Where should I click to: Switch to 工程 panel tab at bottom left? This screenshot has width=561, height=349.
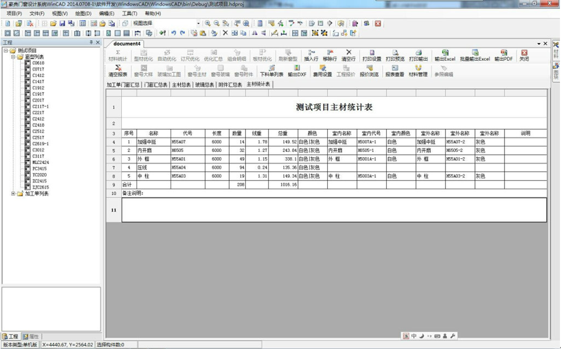click(x=11, y=336)
